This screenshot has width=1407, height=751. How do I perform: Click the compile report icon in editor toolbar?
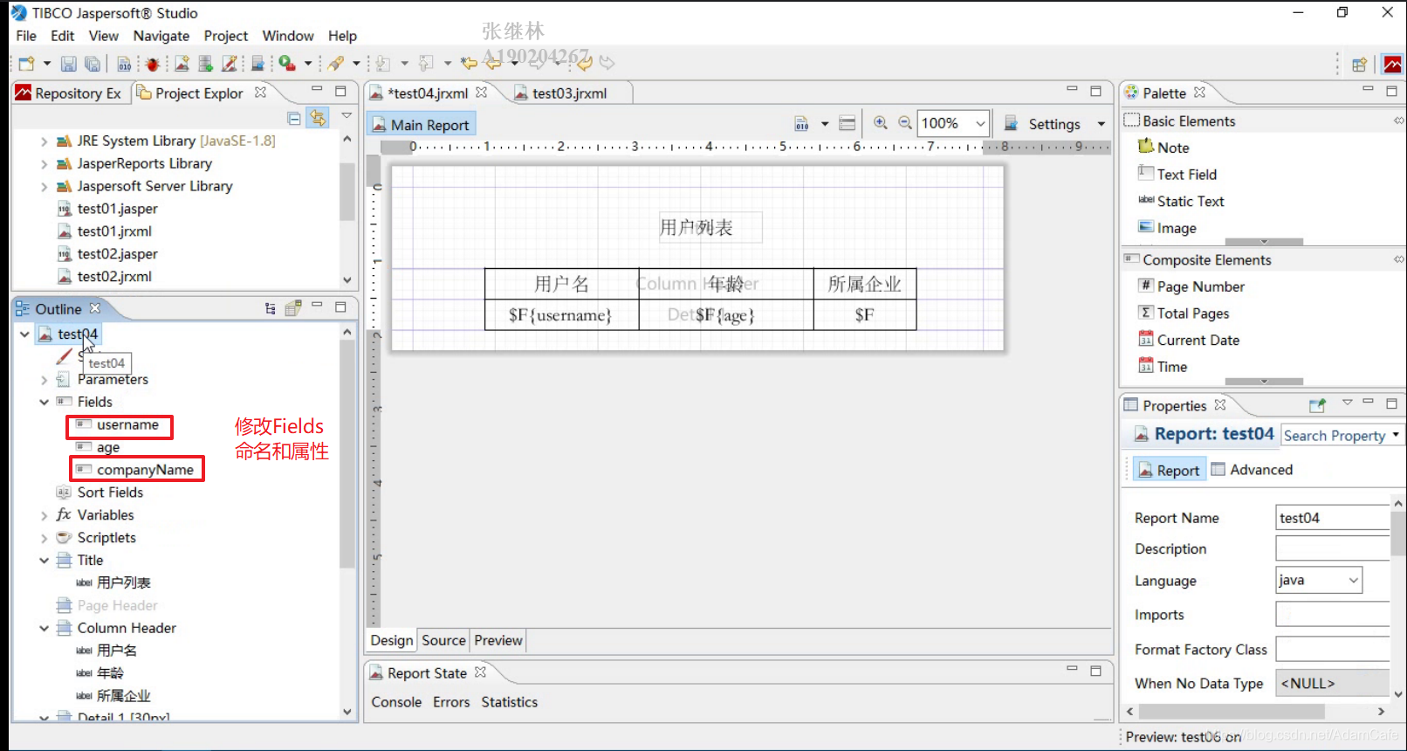[801, 124]
